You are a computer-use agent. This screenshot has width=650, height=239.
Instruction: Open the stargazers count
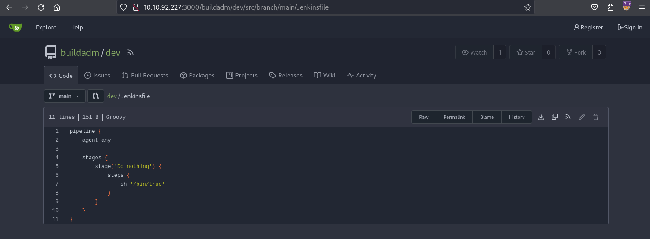tap(549, 52)
